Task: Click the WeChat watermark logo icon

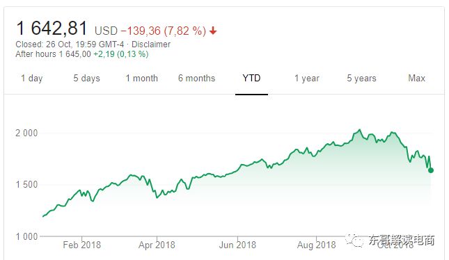Action: pos(354,241)
